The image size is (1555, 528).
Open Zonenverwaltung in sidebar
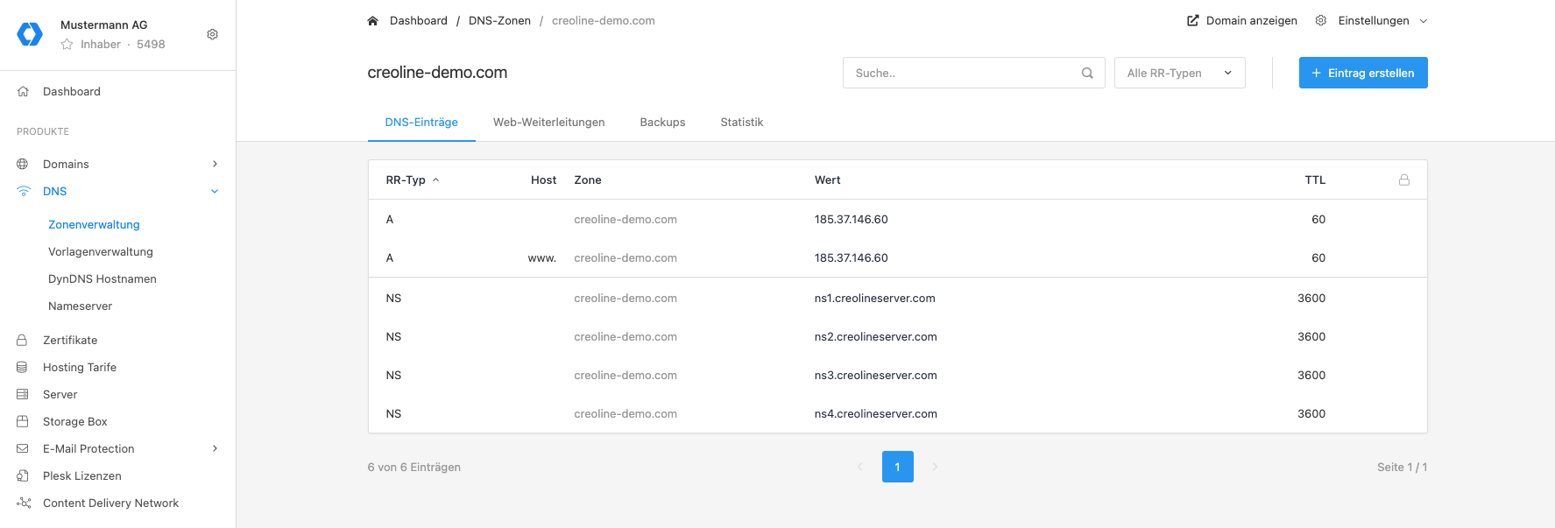(94, 224)
